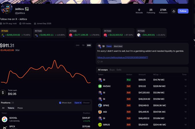Screen dimensions: 195x129
Task: Click the $5,640.51 amount on SIRIUS row
Action: (x=143, y=125)
